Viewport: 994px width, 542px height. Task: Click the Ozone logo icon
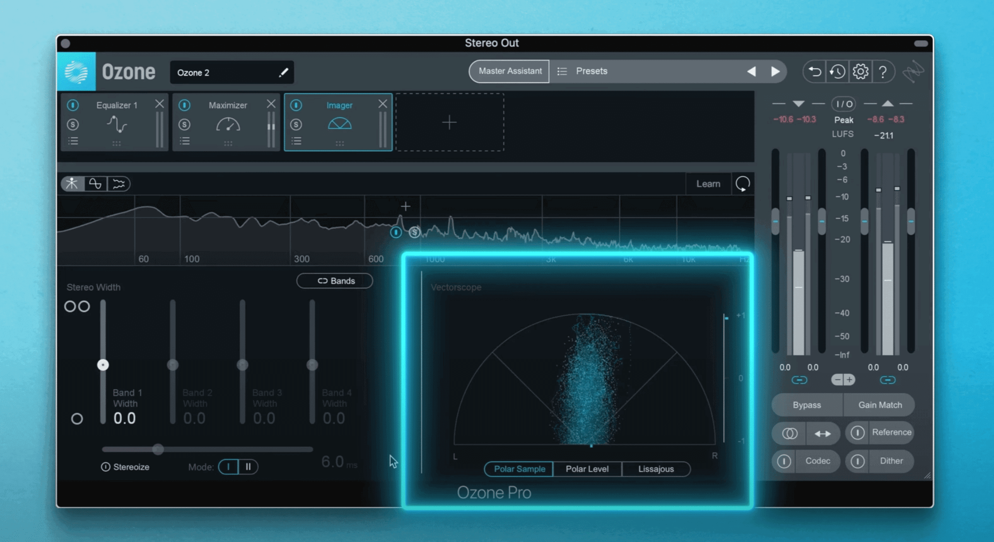point(76,72)
